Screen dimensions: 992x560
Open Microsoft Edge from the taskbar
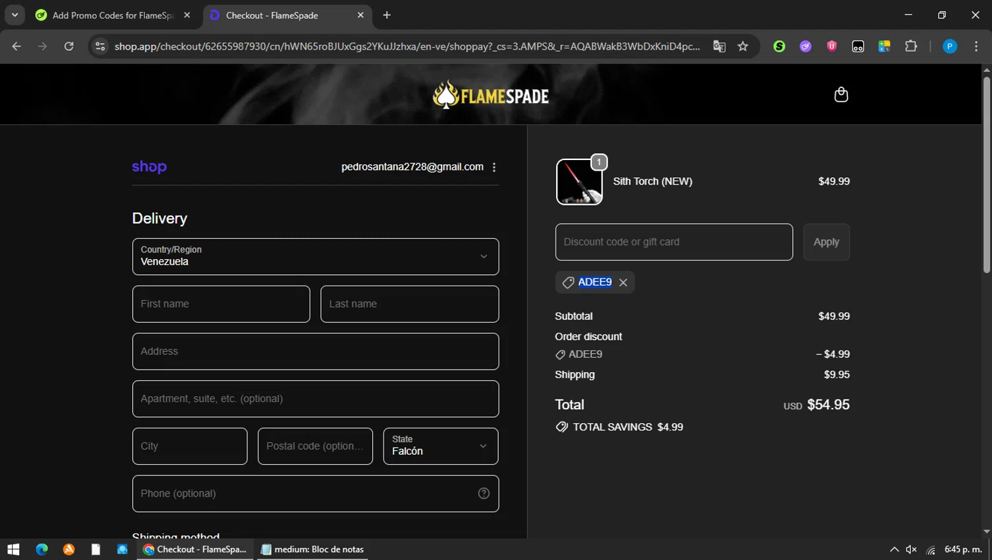pyautogui.click(x=42, y=549)
